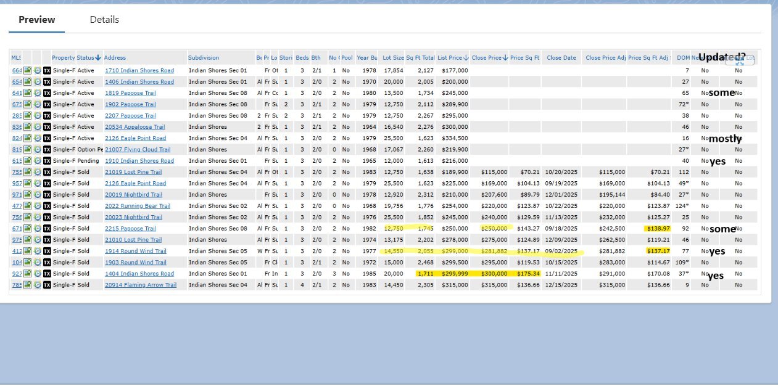This screenshot has width=778, height=389.
Task: Click TX icon for 1819 Papoose Trail
Action: click(x=47, y=93)
